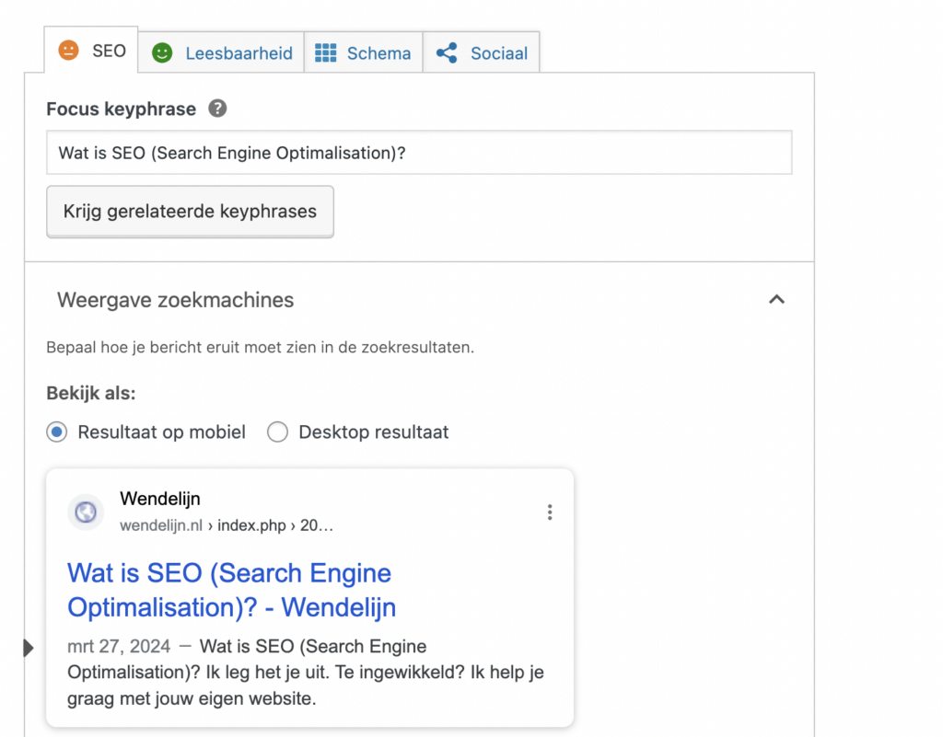
Task: Click the Bepaal hoe je bericht description
Action: point(261,347)
